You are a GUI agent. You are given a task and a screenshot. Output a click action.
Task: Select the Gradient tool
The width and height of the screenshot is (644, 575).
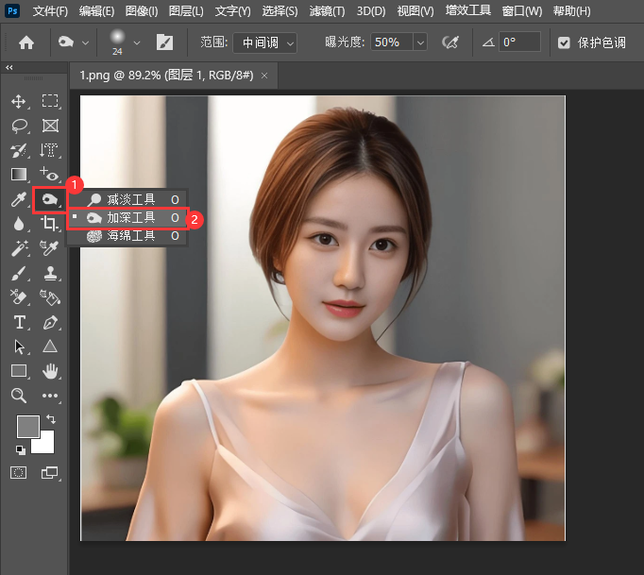click(x=19, y=175)
